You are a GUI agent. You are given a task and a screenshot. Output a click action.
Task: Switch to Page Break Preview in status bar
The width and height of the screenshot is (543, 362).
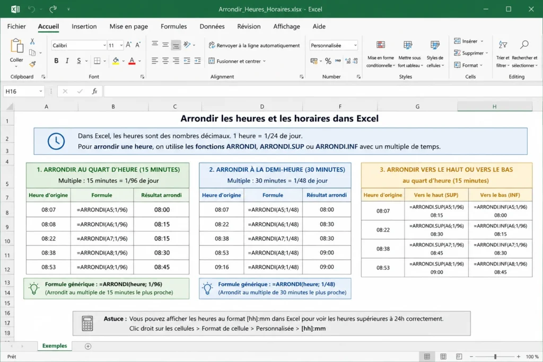click(459, 357)
